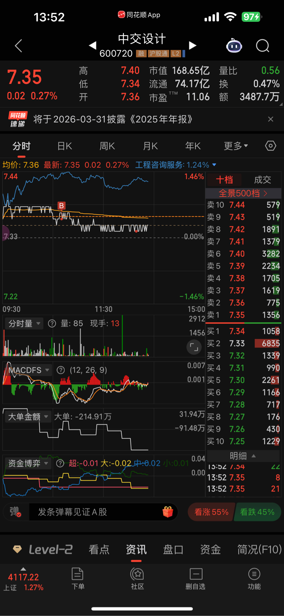The image size is (284, 616).
Task: Tap the 中交设计 stock title
Action: tap(142, 39)
